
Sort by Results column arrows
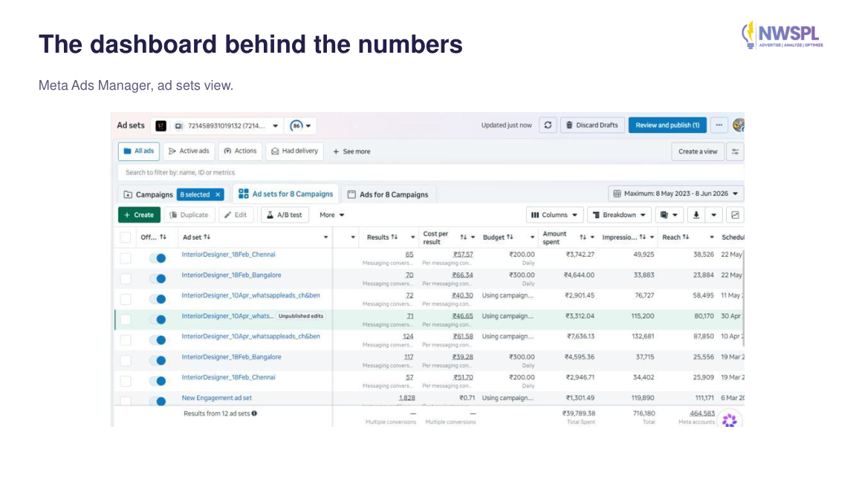coord(394,238)
